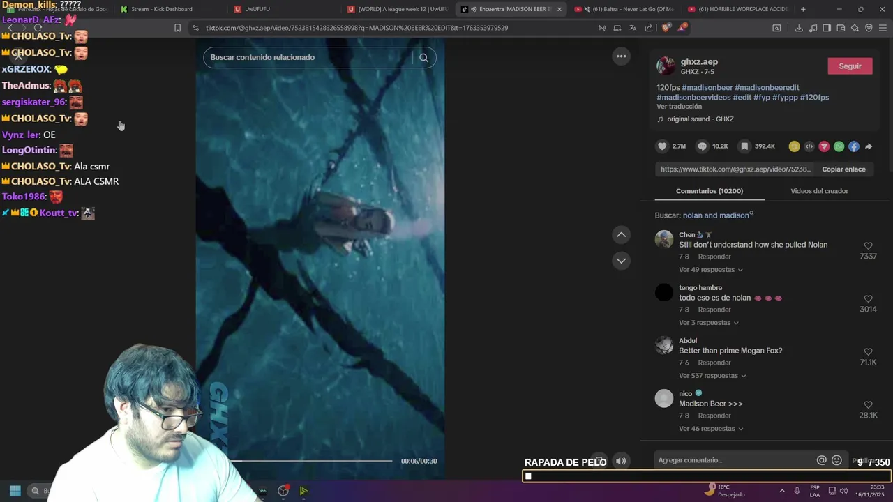Image resolution: width=893 pixels, height=502 pixels.
Task: Send to friends via red paper plane icon
Action: coord(824,146)
